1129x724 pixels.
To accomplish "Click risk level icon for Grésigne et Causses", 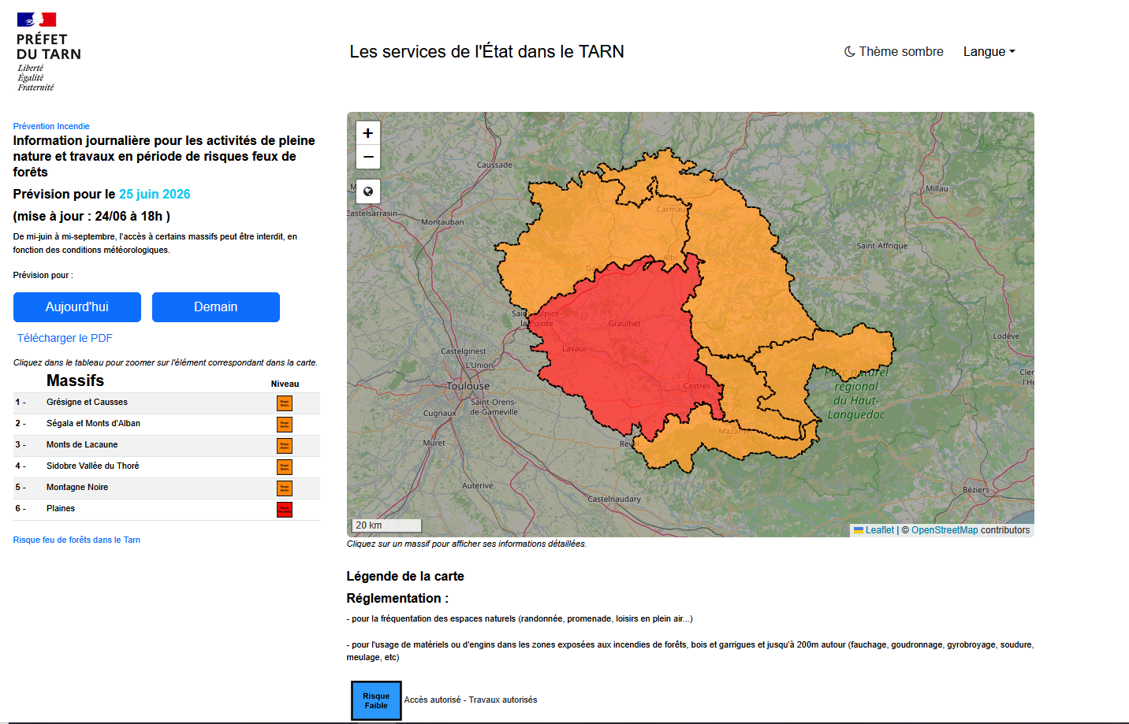I will click(285, 403).
